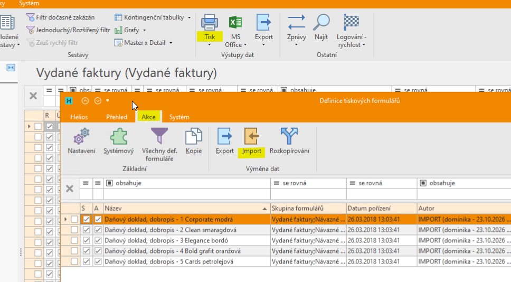Click the filter input under Název column
Screen dimensions: 511x282
tap(187, 194)
